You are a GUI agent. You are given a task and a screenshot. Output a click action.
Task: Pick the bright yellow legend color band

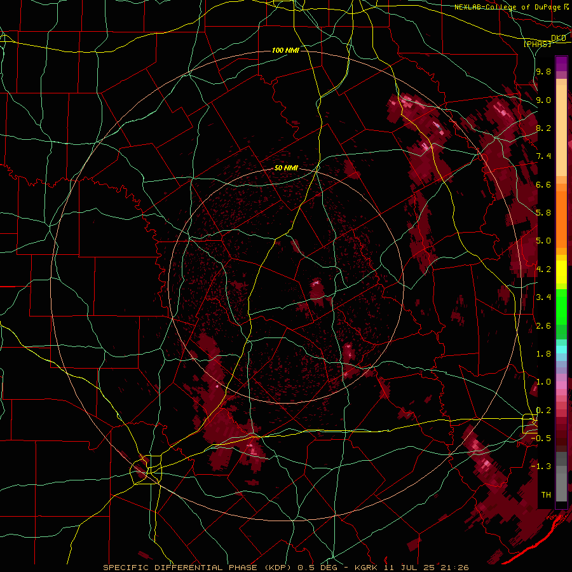561,272
